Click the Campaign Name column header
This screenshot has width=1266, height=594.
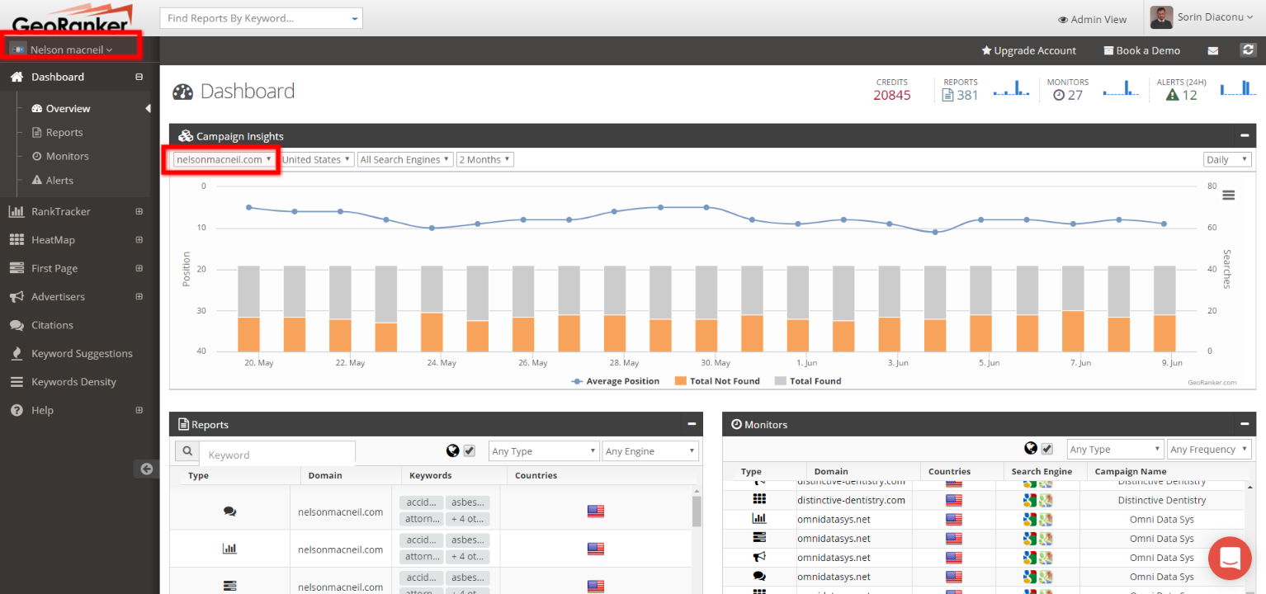pyautogui.click(x=1131, y=471)
